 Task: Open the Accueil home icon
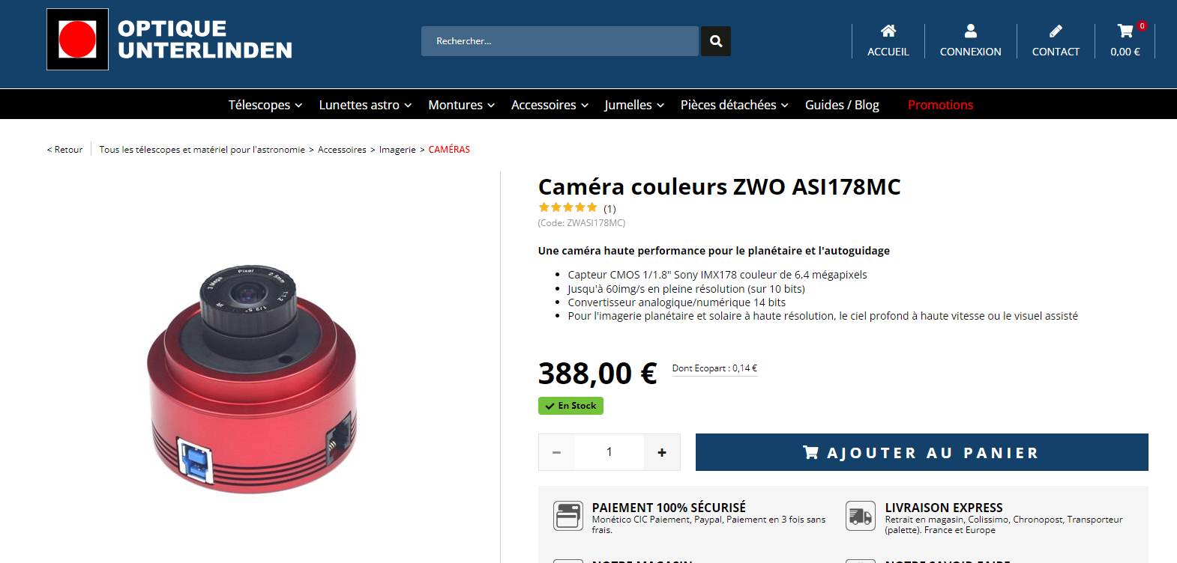point(888,31)
